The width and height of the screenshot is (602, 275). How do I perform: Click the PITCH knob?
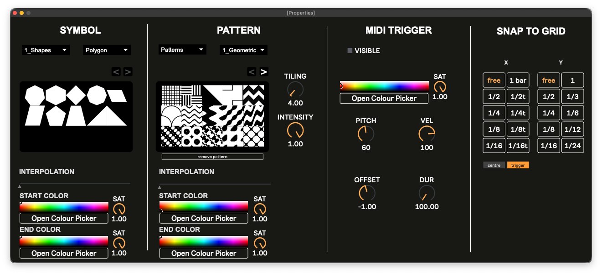tap(366, 134)
